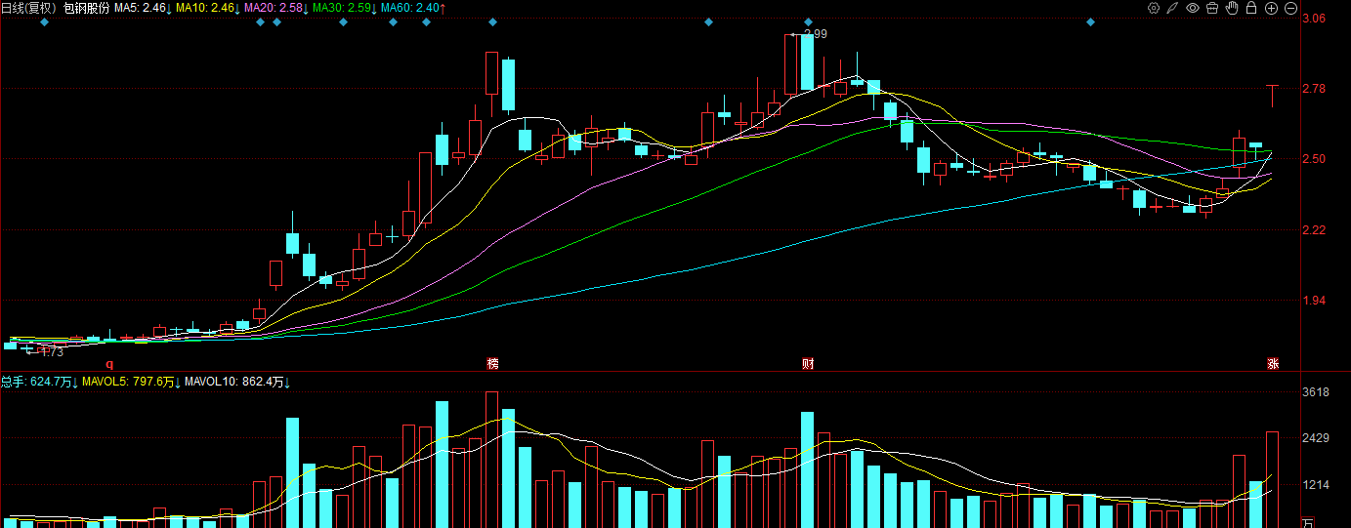Click diamond marker above the 2.99 peak
The image size is (1351, 528).
[808, 21]
